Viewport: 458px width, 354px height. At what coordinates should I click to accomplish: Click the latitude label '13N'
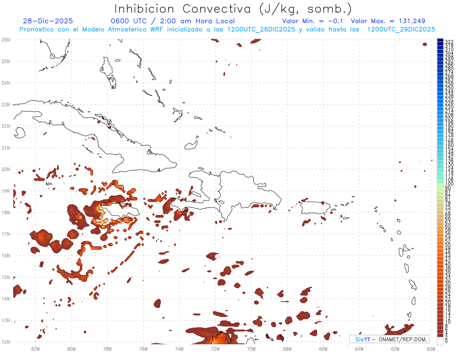[6, 320]
